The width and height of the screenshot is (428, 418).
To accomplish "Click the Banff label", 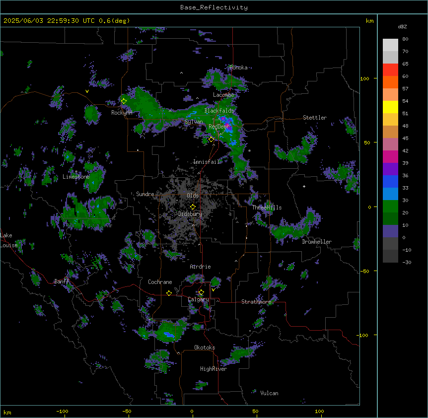I will [x=62, y=281].
